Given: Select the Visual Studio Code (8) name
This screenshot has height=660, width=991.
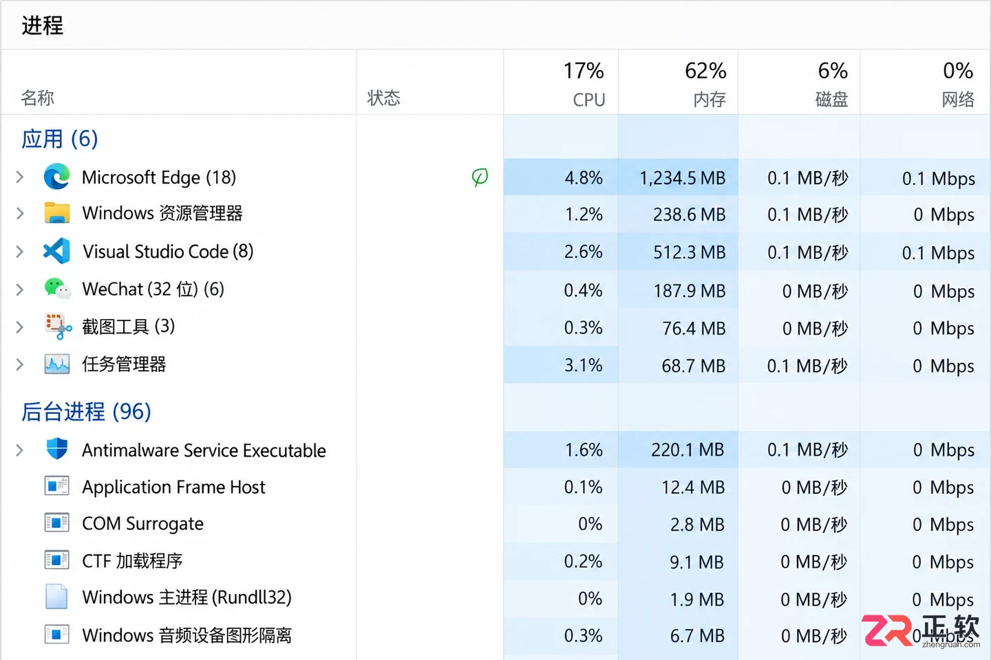Looking at the screenshot, I should tap(168, 252).
